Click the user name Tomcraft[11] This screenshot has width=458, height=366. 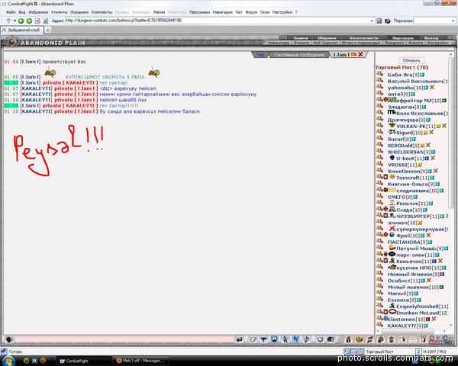(412, 178)
